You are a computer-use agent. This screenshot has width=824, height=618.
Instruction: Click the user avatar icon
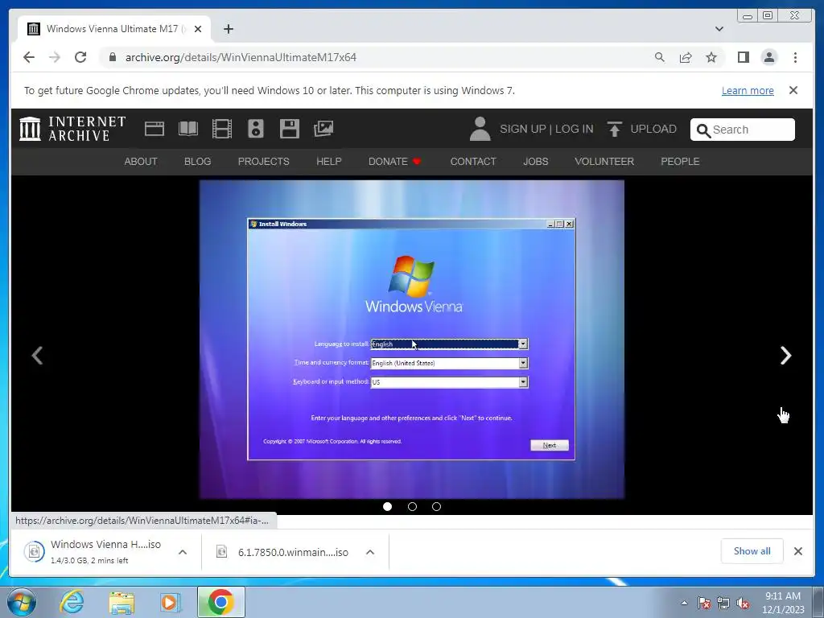pyautogui.click(x=480, y=129)
